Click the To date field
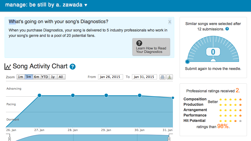The height and width of the screenshot is (141, 251). 144,77
